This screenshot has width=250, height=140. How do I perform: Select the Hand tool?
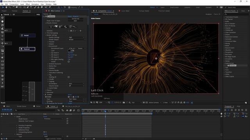6,7
